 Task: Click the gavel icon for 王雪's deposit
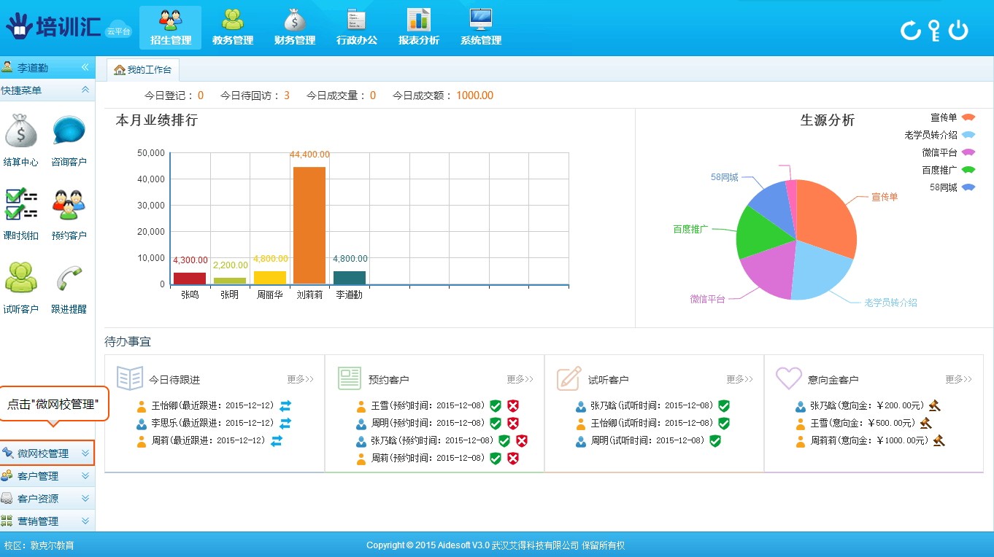pyautogui.click(x=925, y=423)
